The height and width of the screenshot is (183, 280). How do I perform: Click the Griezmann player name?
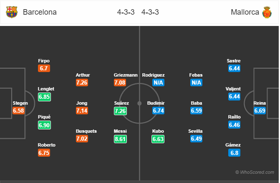pyautogui.click(x=126, y=75)
